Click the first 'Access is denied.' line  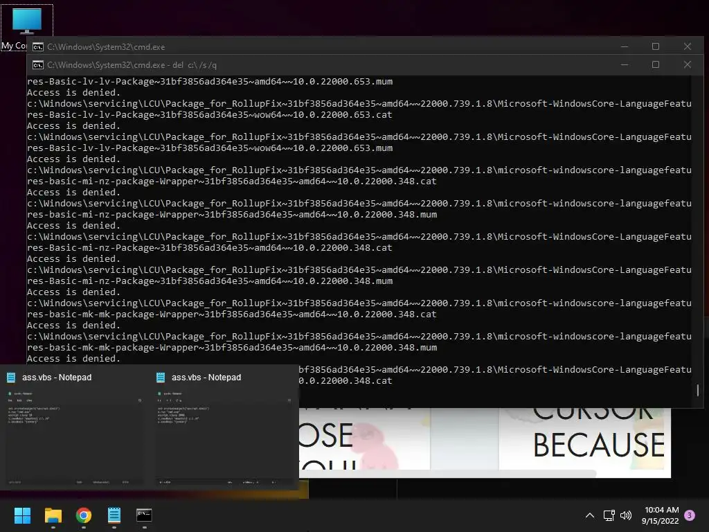[x=73, y=92]
